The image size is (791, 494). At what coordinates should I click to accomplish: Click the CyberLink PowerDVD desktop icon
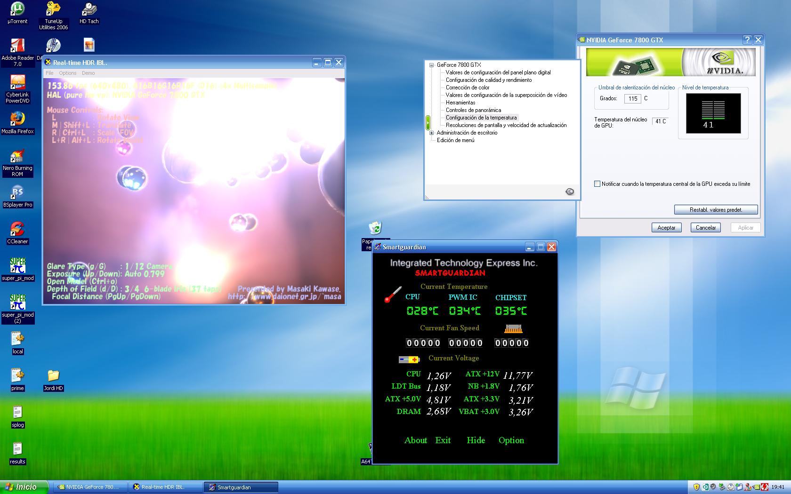tap(17, 89)
